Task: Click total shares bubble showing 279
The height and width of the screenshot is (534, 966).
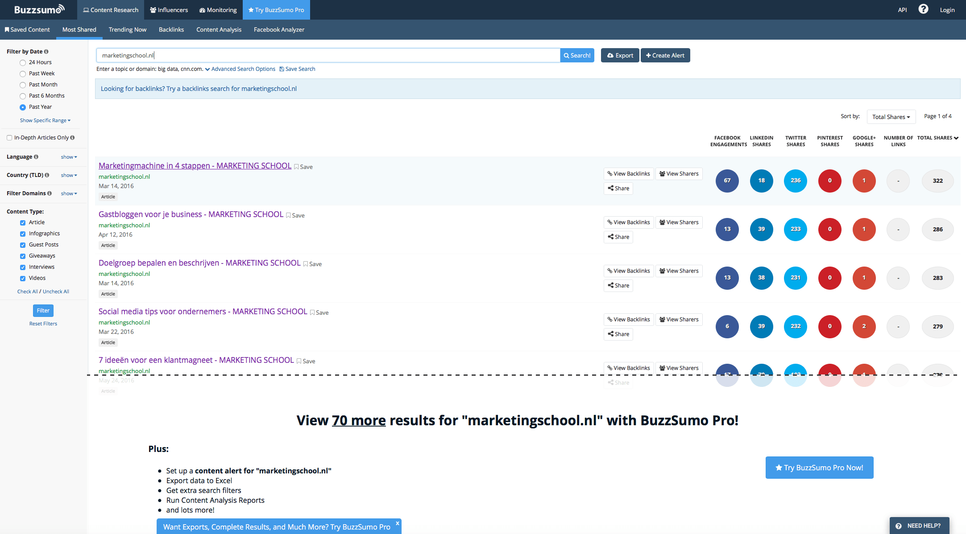Action: [938, 326]
